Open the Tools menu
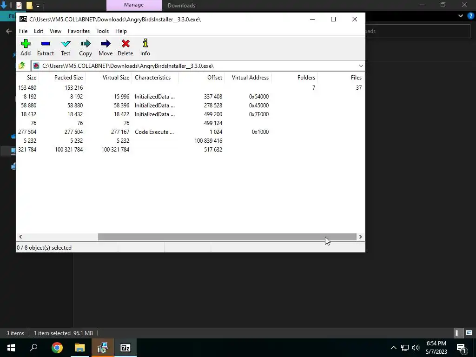The width and height of the screenshot is (476, 357). pos(102,31)
